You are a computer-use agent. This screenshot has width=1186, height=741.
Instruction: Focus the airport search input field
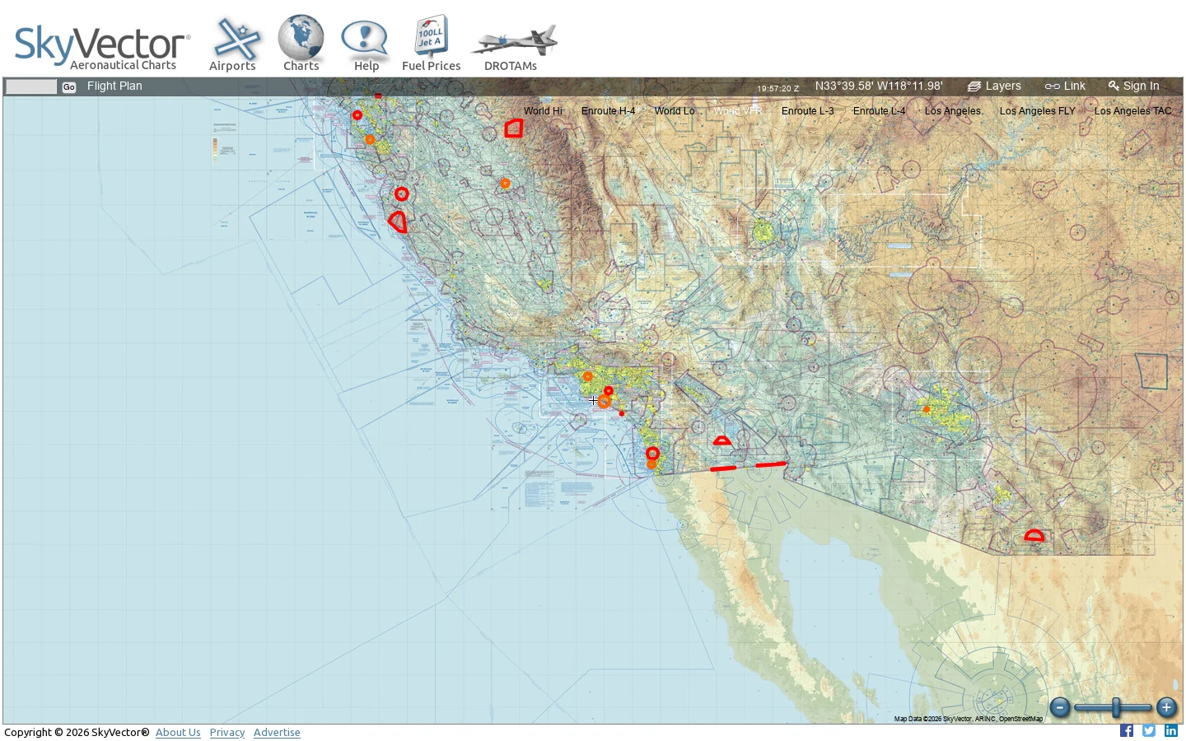click(x=31, y=86)
